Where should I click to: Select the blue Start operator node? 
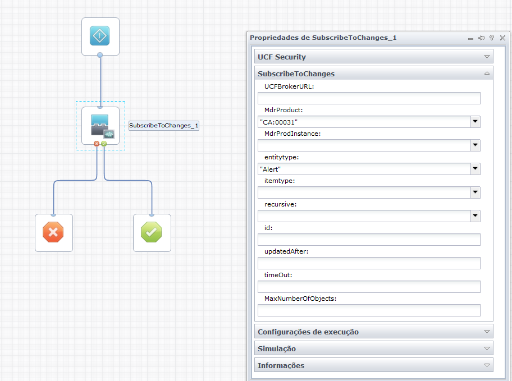point(100,36)
